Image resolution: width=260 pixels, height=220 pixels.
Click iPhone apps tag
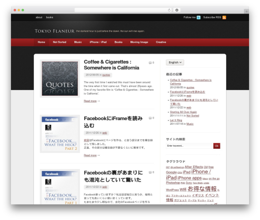[x=189, y=178]
